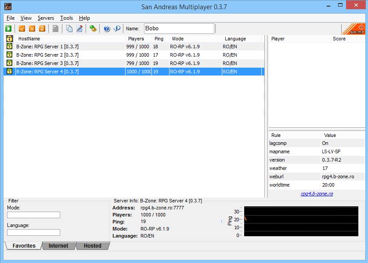Click the SA:MP logo
This screenshot has height=263, width=368.
pos(354,29)
